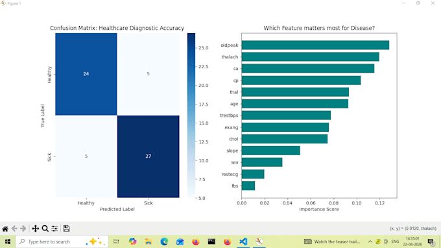Click the true Sick, predicted Healthy cell
The image size is (441, 248).
coord(86,156)
